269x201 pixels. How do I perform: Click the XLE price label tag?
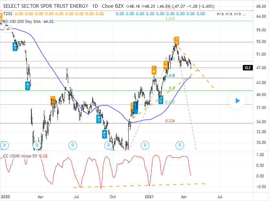point(248,68)
